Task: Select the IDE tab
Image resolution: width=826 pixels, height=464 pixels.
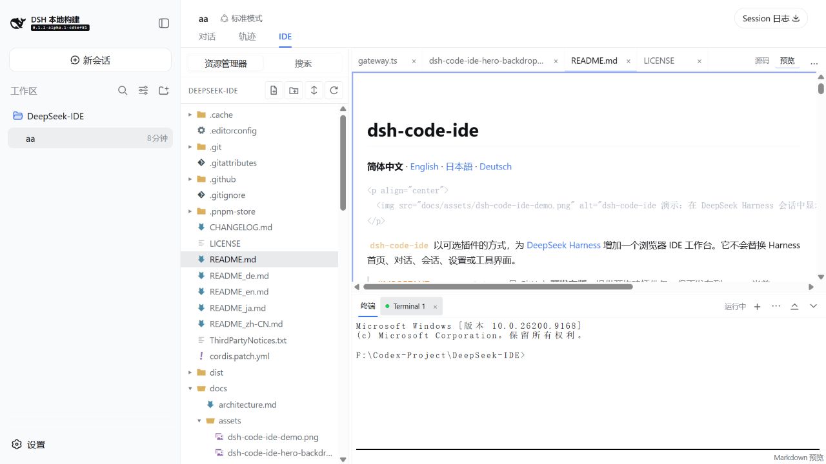Action: click(x=285, y=37)
